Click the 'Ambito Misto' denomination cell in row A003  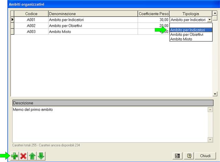pos(93,32)
